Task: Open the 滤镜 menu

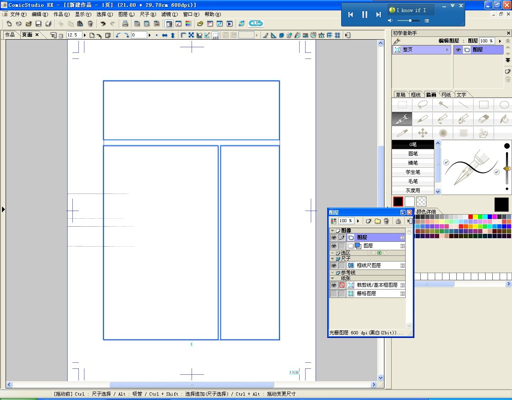Action: click(169, 14)
